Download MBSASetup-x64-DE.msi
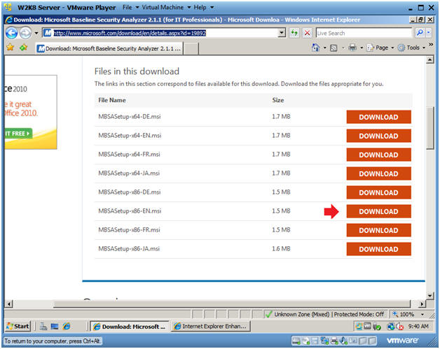This screenshot has height=349, width=440. tap(378, 117)
